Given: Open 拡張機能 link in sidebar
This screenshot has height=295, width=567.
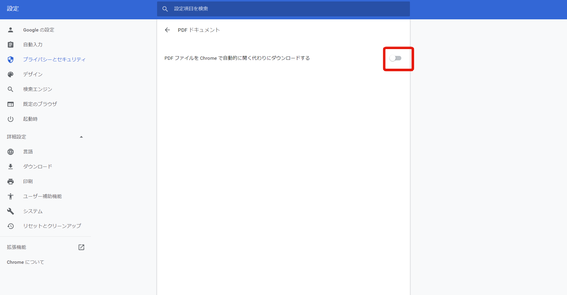Looking at the screenshot, I should point(17,247).
